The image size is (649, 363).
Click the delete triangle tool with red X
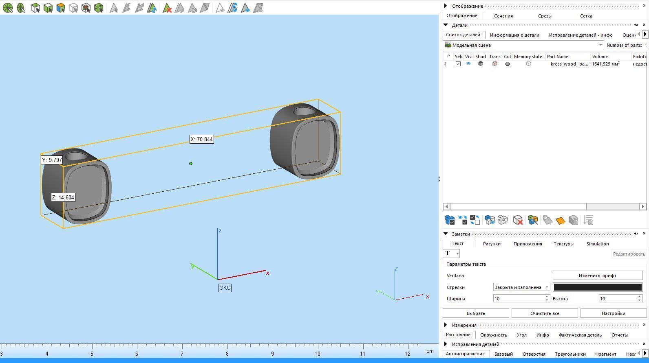click(x=167, y=8)
